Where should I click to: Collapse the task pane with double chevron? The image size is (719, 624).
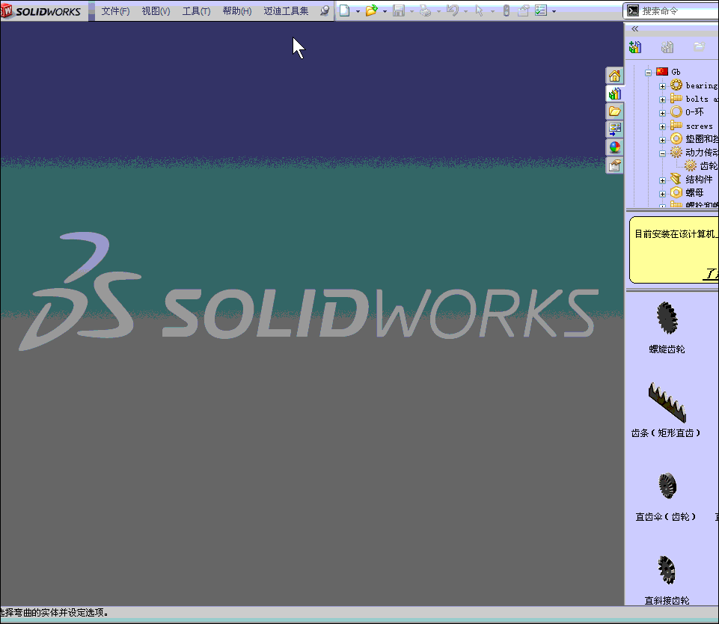634,29
